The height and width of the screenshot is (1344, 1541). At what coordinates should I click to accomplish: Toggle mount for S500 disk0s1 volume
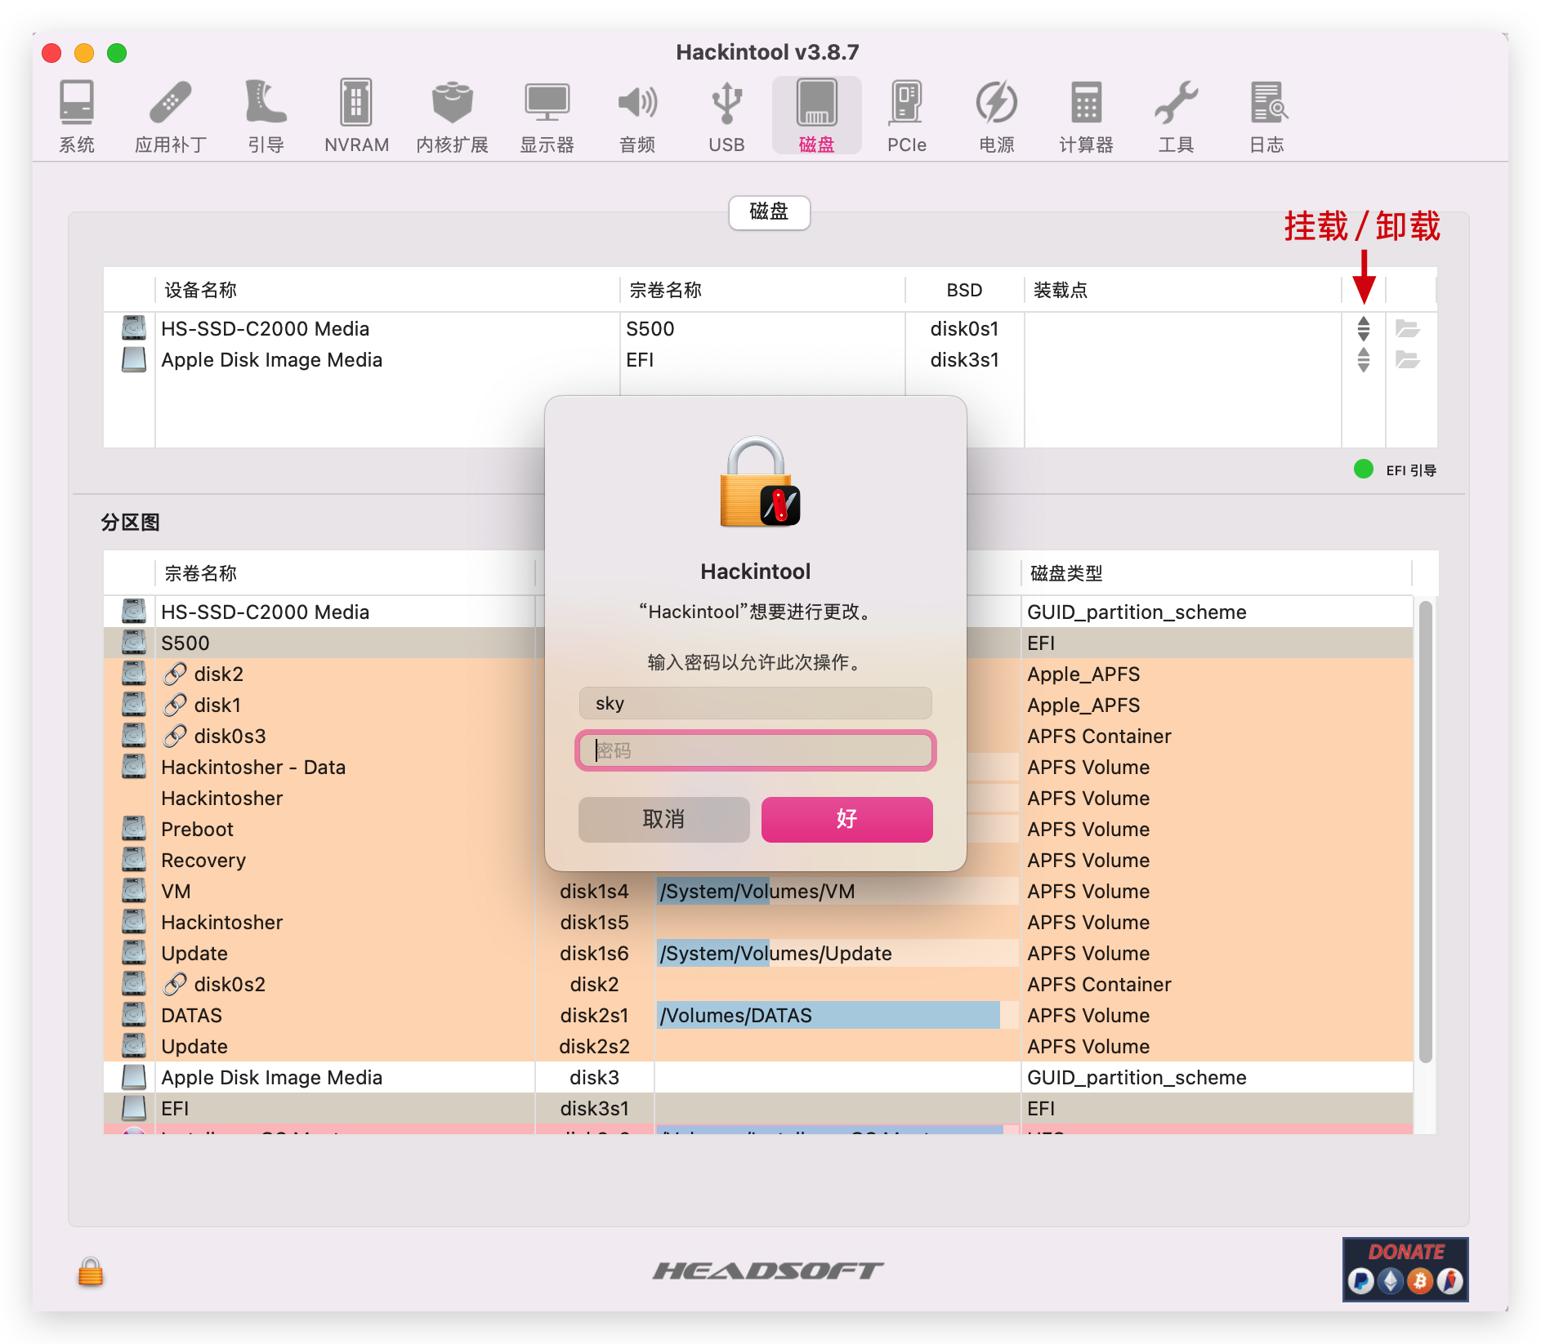[1363, 328]
